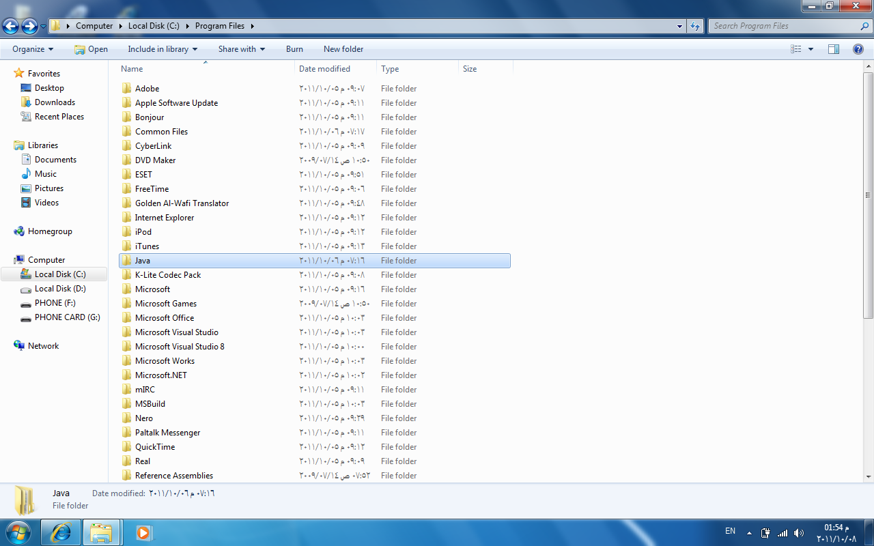
Task: Launch Internet Explorer from taskbar
Action: [61, 532]
